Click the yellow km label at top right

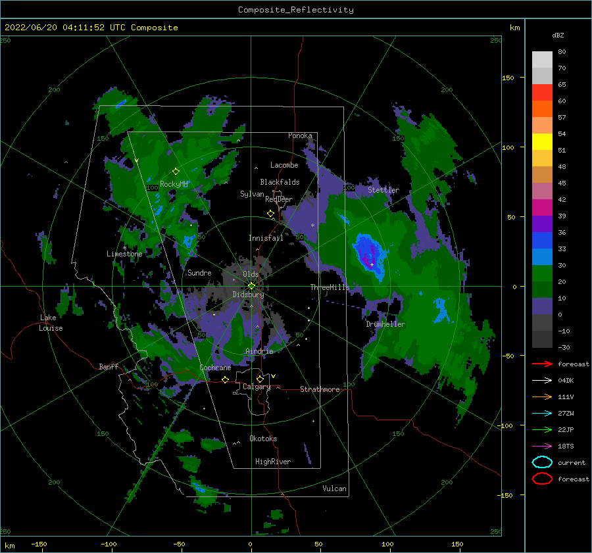(x=514, y=28)
